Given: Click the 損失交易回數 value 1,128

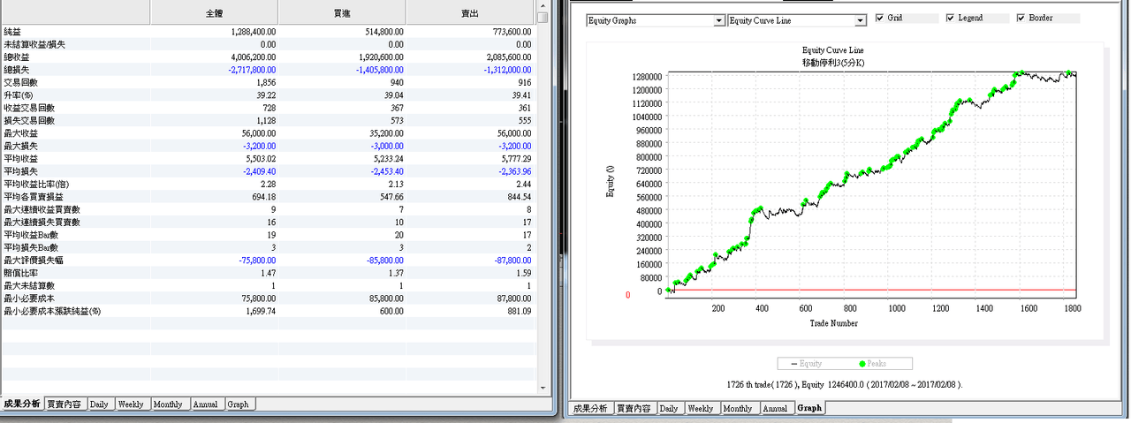Looking at the screenshot, I should click(264, 120).
